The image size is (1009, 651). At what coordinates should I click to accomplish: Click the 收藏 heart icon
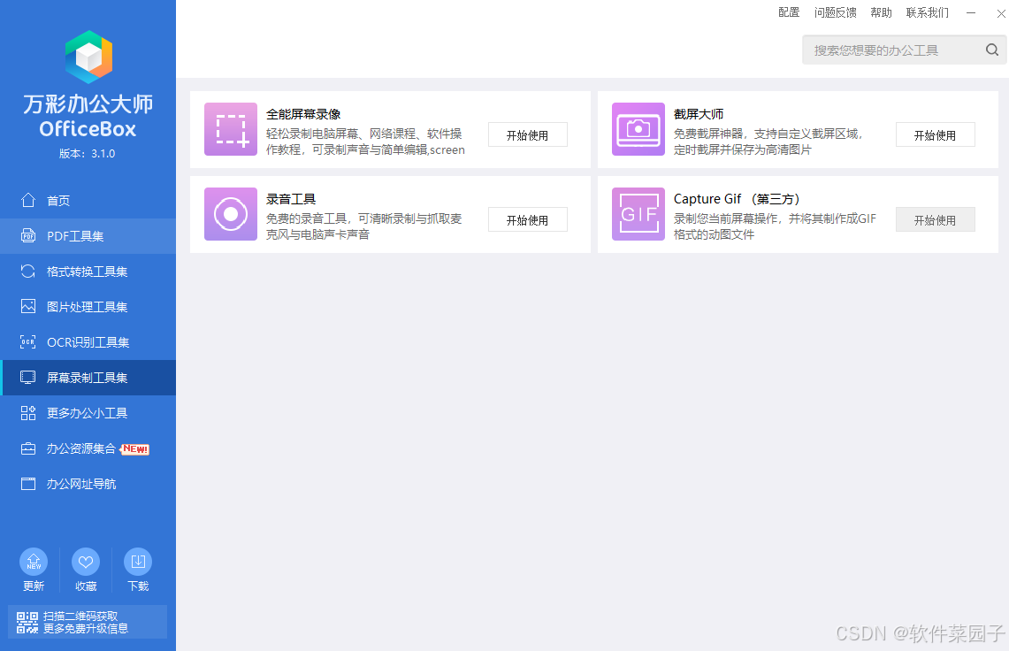pyautogui.click(x=86, y=562)
